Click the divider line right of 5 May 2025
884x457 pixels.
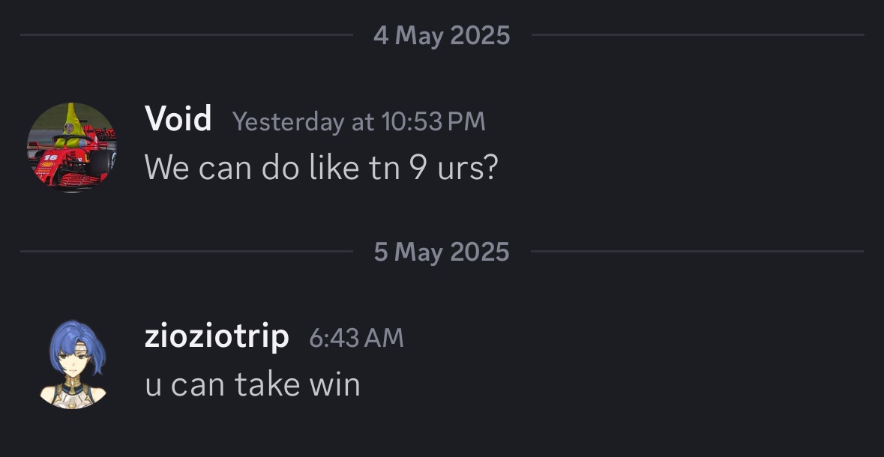click(x=697, y=251)
